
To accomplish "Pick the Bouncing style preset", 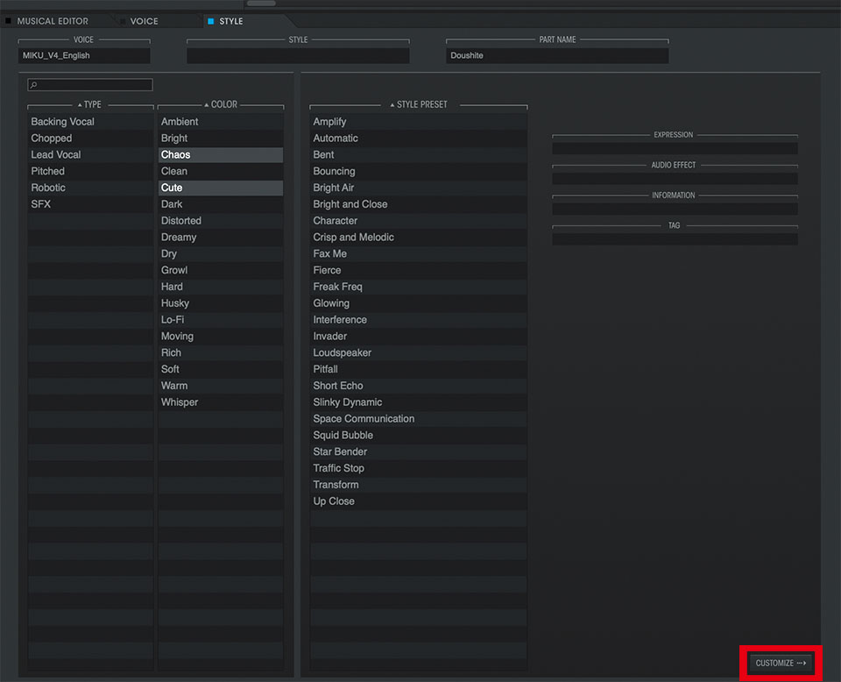I will 419,171.
